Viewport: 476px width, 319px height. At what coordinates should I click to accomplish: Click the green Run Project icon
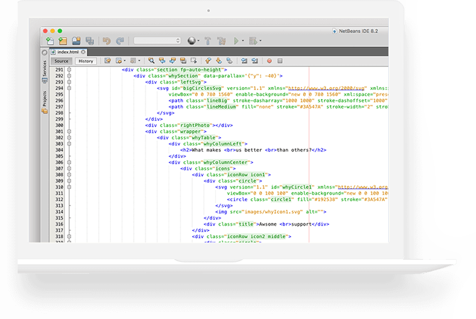[235, 41]
